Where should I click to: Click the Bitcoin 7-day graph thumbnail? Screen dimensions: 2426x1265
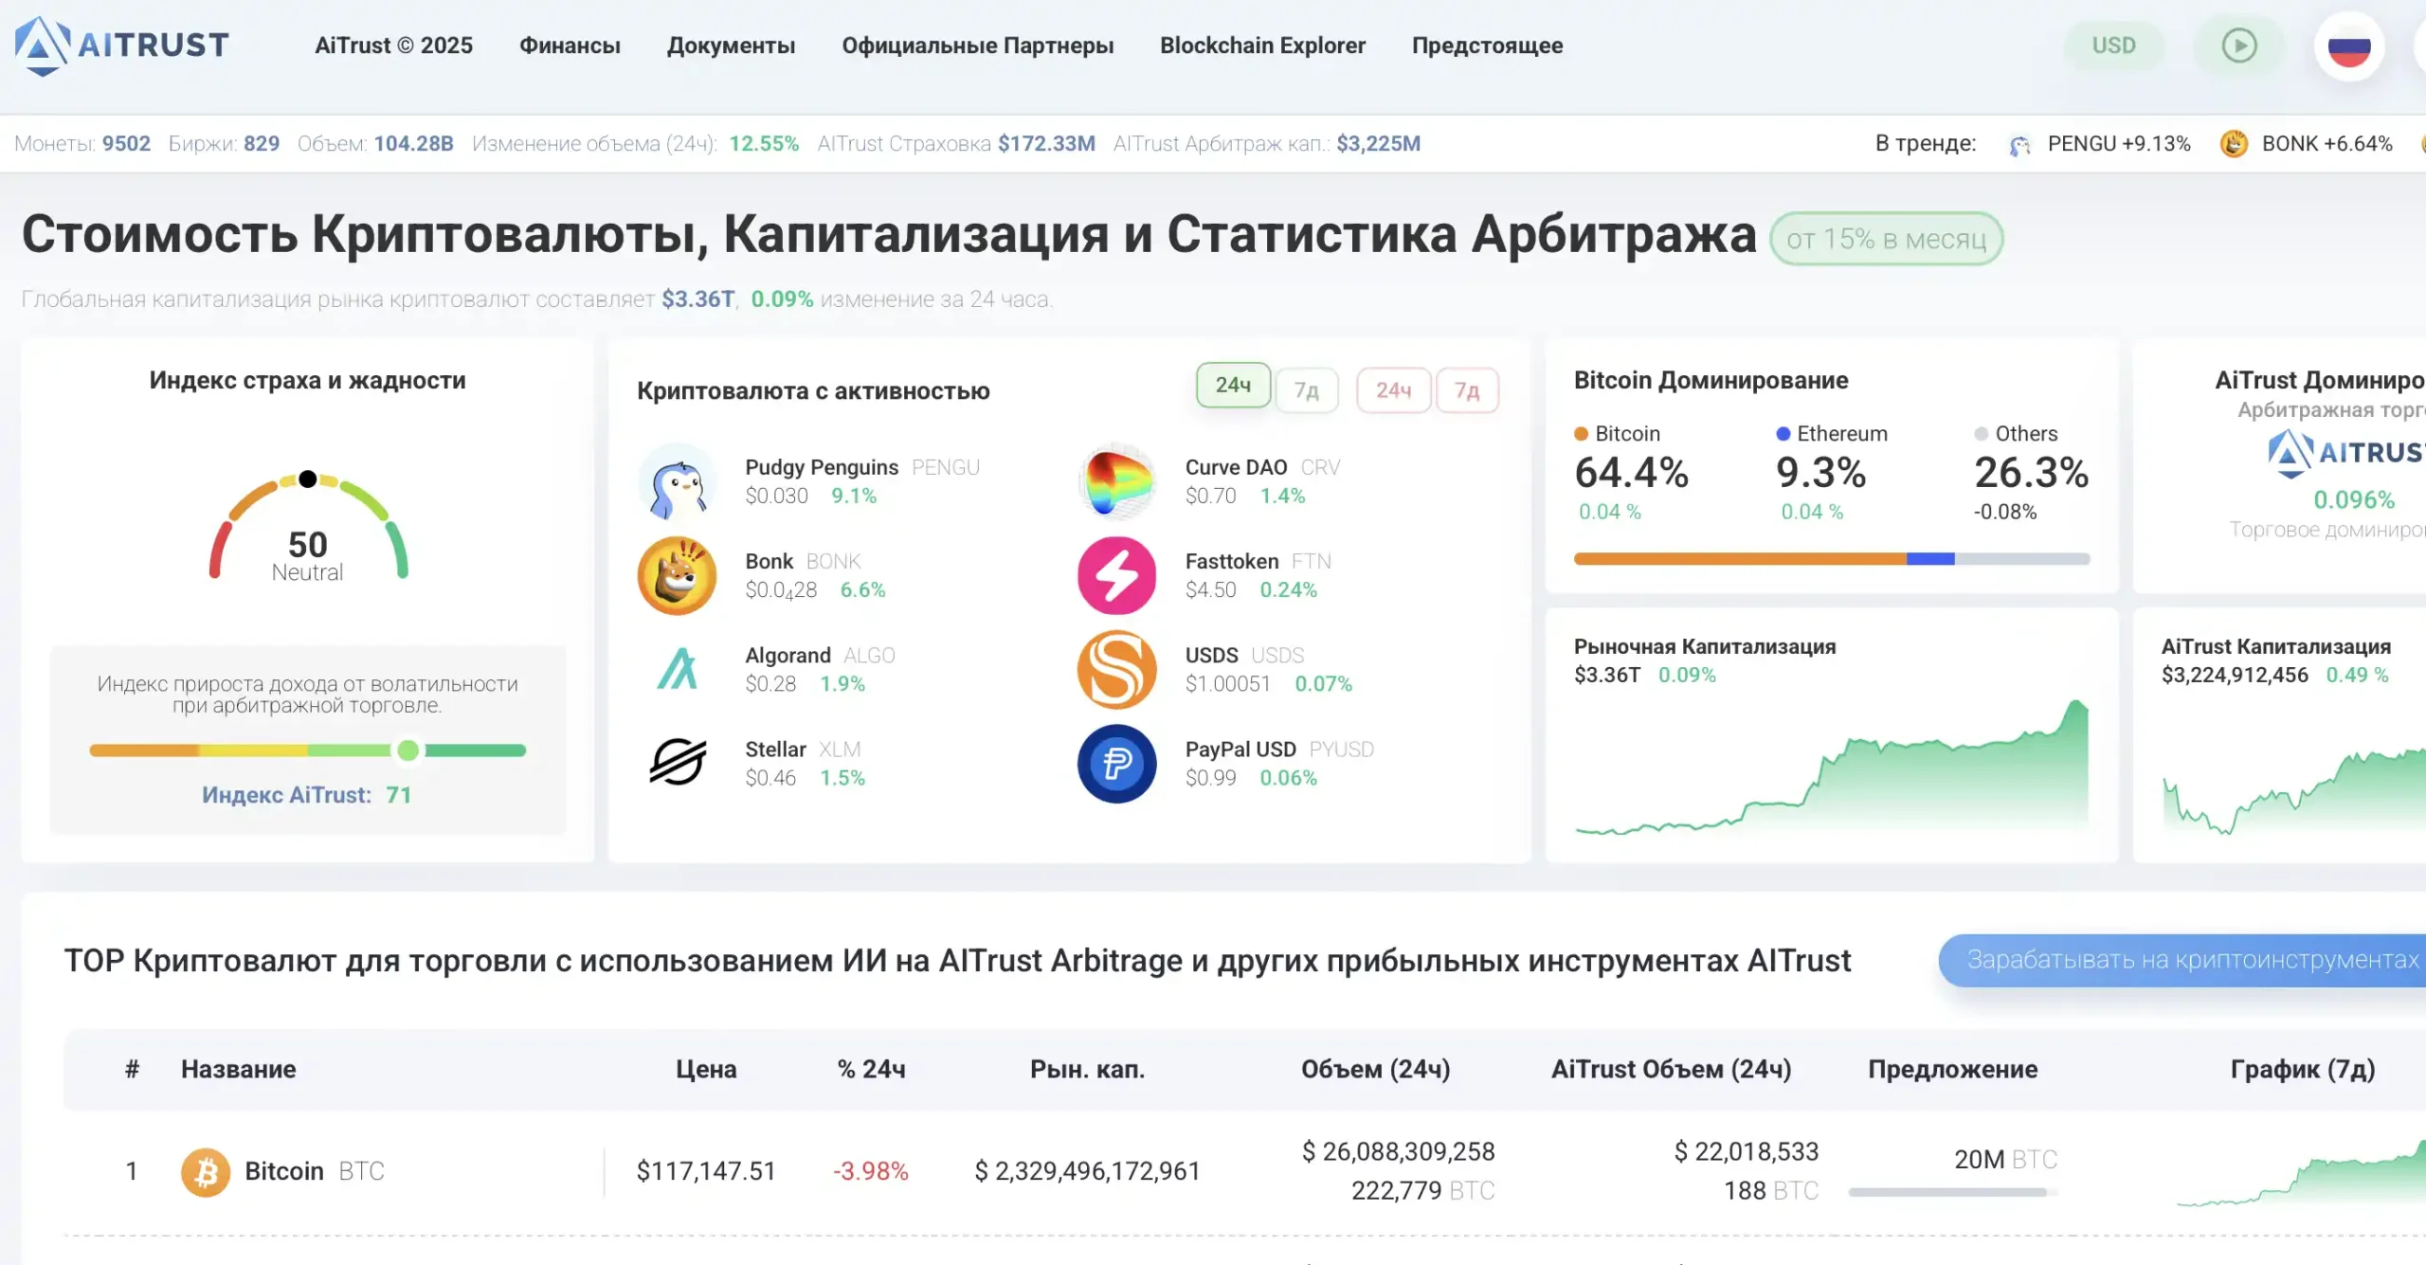click(2301, 1172)
